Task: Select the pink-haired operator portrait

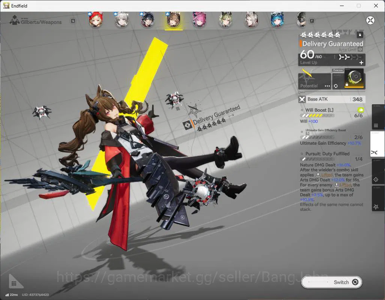Action: [x=199, y=19]
